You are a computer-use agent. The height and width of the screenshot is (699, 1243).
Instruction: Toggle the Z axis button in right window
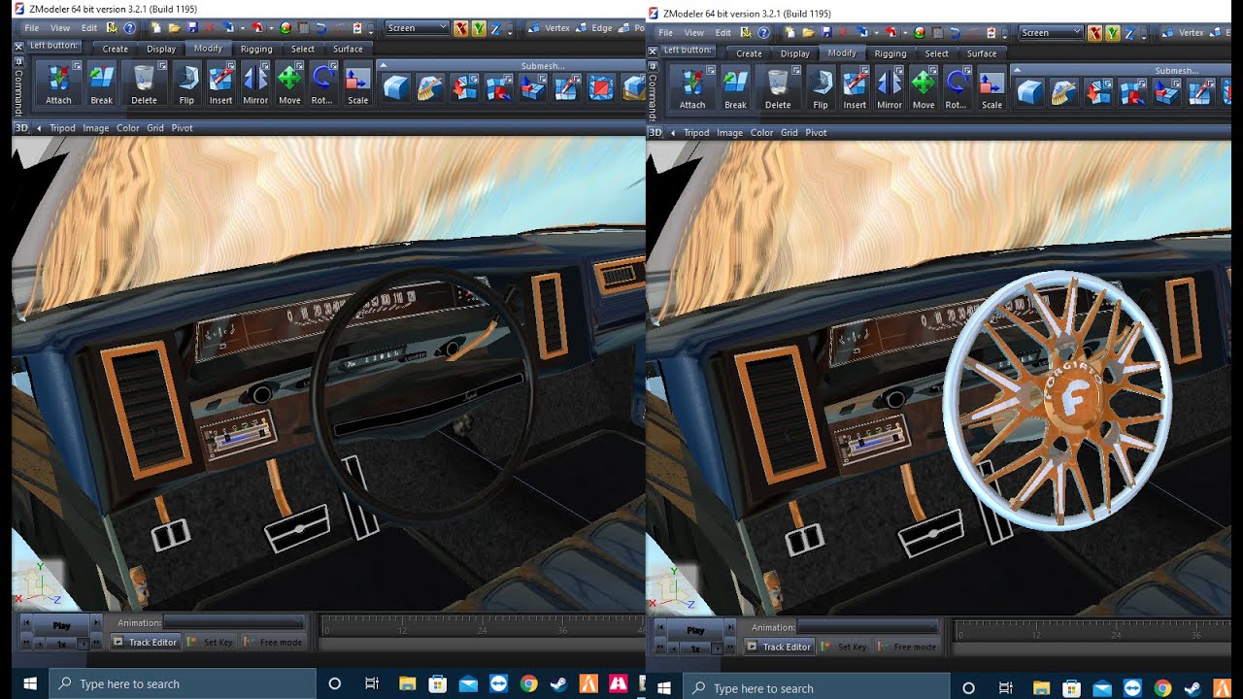[x=1129, y=33]
